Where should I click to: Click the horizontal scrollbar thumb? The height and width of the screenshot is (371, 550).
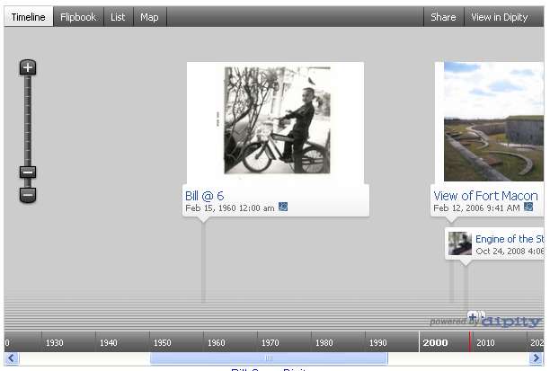[268, 358]
